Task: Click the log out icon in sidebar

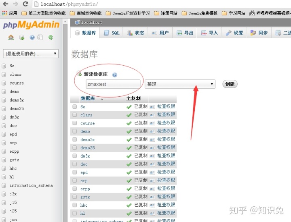Action: 22,37
